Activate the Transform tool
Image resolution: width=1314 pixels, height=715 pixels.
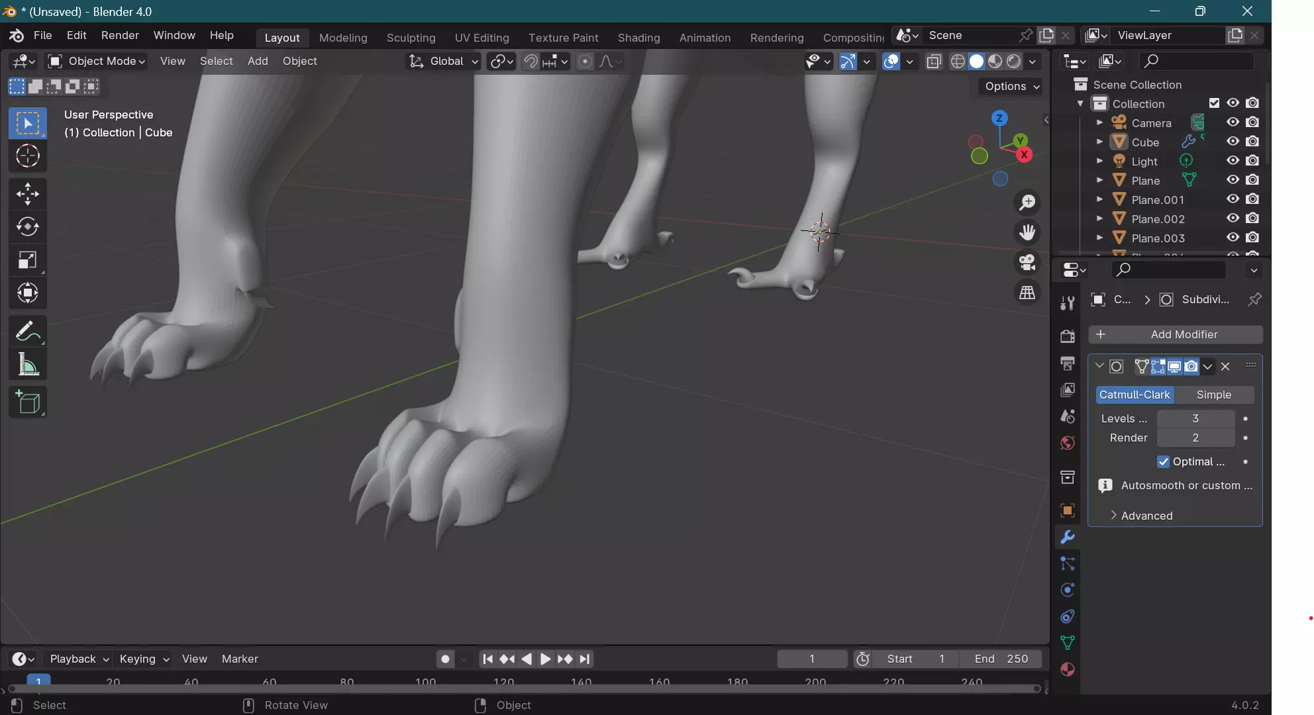(x=28, y=293)
